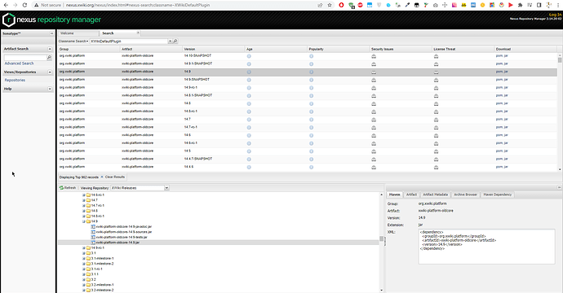Click the jar file icon of xwiki-platform-oldcore-14.9-javadoc.jar
The height and width of the screenshot is (293, 563).
click(93, 227)
